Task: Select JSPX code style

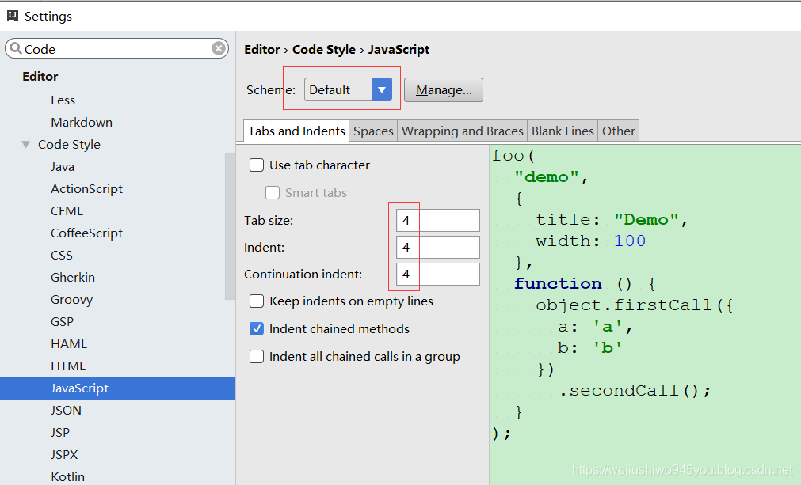Action: pos(64,454)
